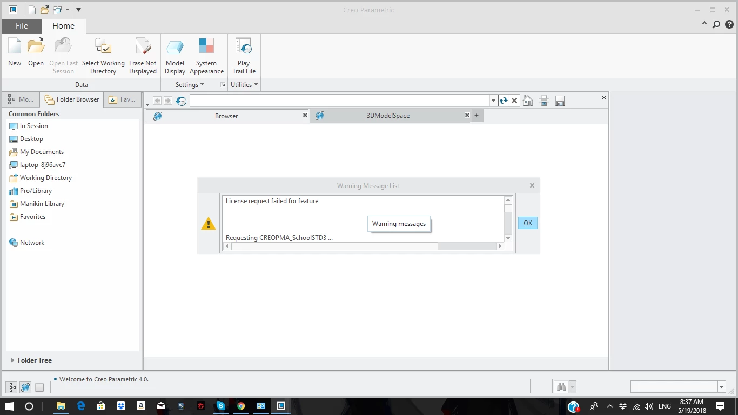This screenshot has height=415, width=738.
Task: Expand the browser address bar dropdown
Action: pyautogui.click(x=493, y=101)
